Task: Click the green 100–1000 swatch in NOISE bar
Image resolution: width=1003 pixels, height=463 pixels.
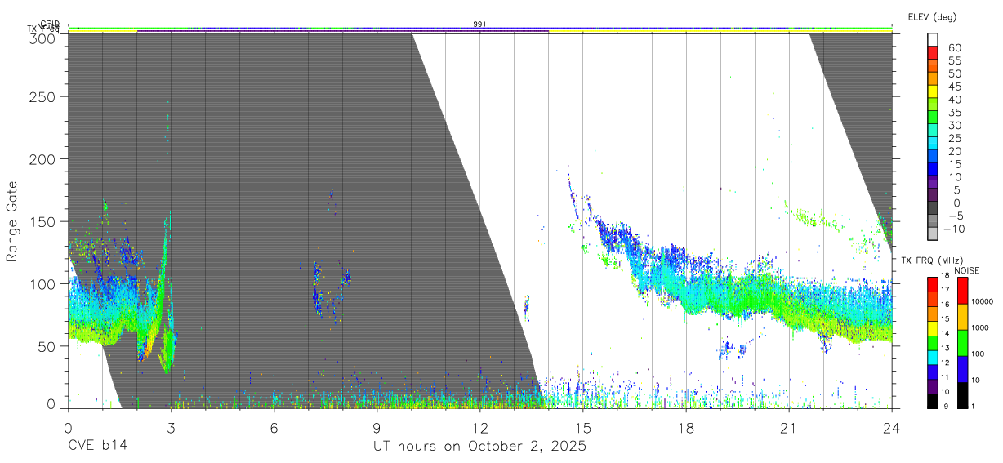Action: coord(963,343)
